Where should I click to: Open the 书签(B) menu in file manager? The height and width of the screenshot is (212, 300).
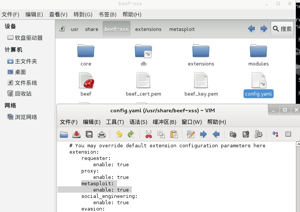(x=108, y=15)
